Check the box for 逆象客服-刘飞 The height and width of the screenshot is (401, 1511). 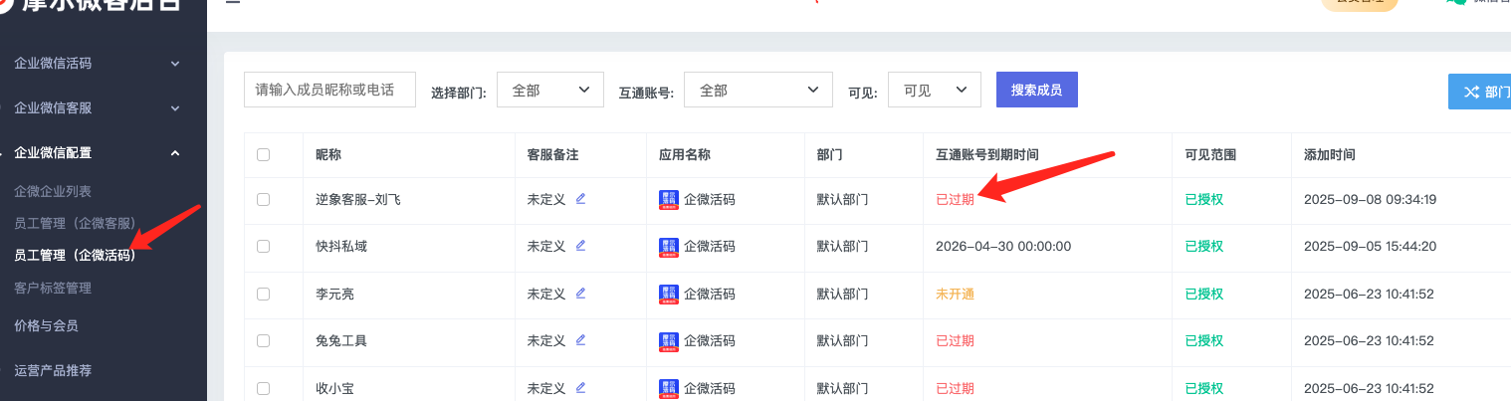tap(263, 199)
